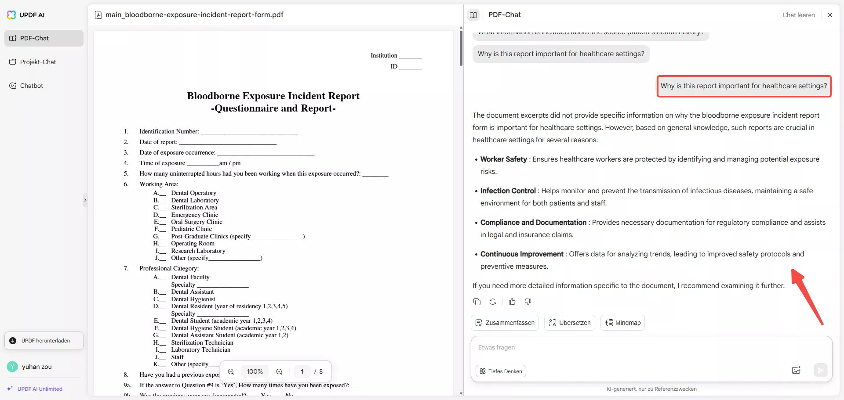Viewport: 844px width, 400px height.
Task: Click the Emergency Clinic option in the PDF
Action: (x=194, y=215)
